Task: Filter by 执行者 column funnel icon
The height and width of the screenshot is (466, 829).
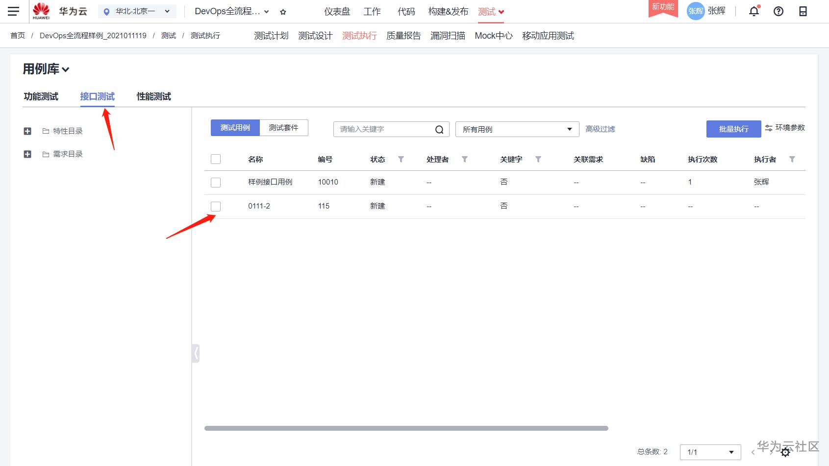Action: click(792, 159)
